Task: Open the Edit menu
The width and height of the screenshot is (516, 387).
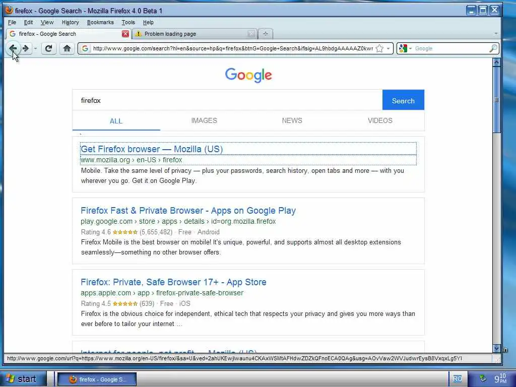Action: 28,22
